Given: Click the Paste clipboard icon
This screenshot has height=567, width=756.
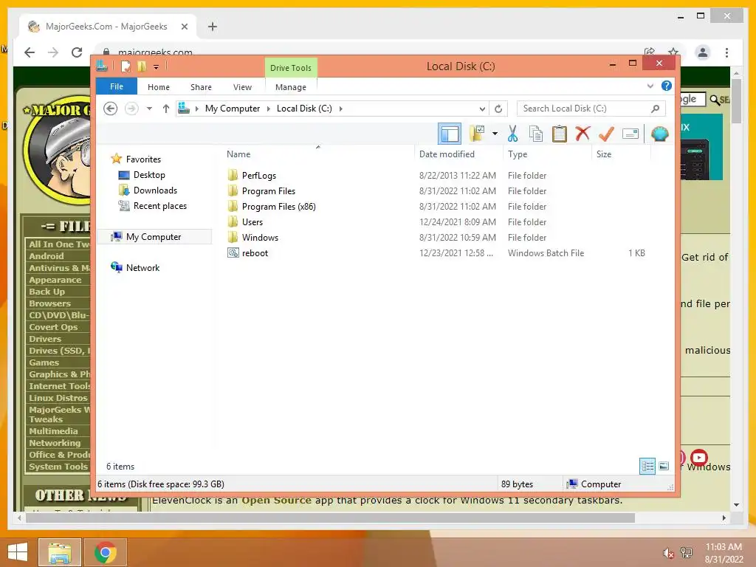Looking at the screenshot, I should (x=560, y=134).
